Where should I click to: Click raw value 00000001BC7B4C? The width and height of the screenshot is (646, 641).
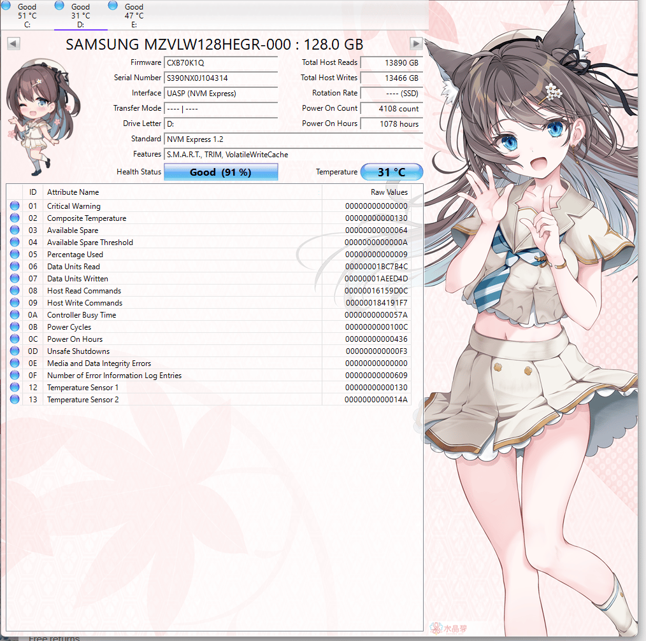pos(376,266)
